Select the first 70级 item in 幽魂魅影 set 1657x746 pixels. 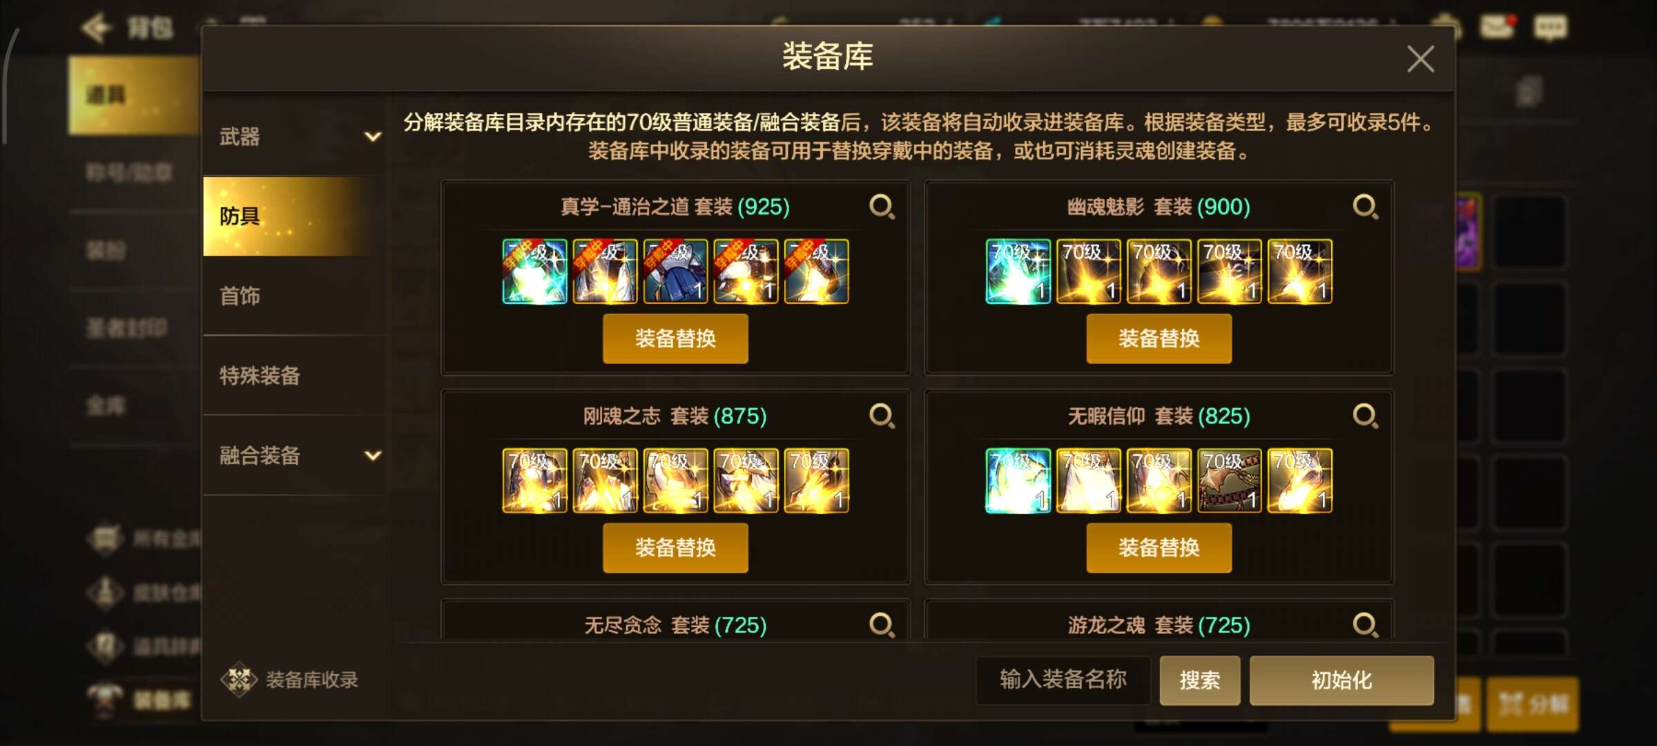coord(1018,271)
